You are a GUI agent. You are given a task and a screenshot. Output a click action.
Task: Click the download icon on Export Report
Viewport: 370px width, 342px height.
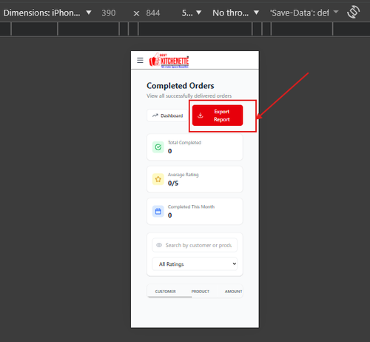pyautogui.click(x=201, y=115)
